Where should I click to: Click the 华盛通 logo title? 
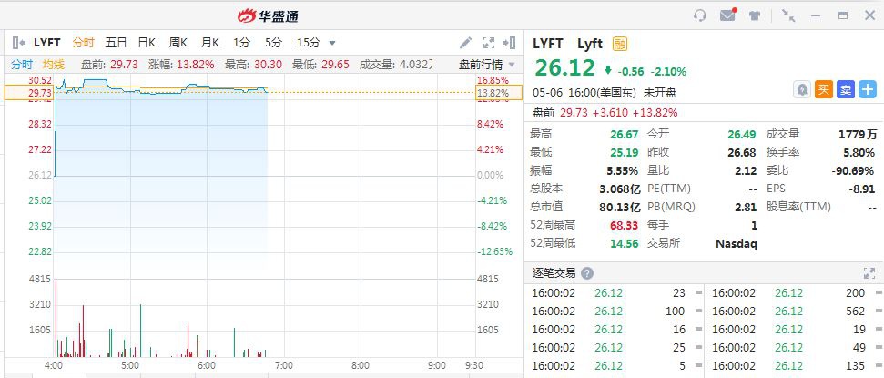[x=268, y=15]
